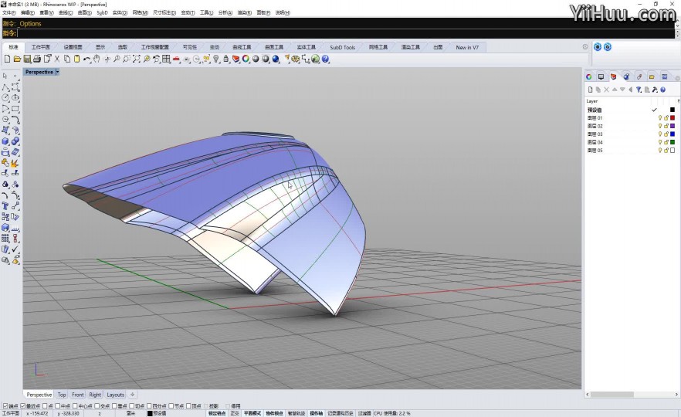Open a file with the folder icon
681x417 pixels.
[17, 59]
